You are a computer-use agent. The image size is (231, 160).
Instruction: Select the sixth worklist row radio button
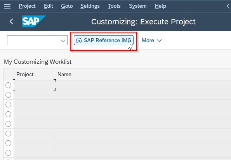(x=8, y=134)
